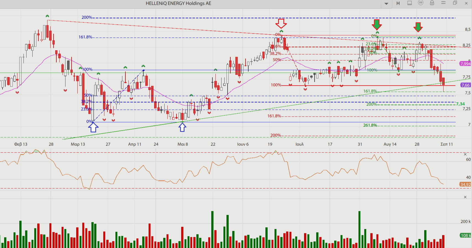Select the green 161.8% Fibonacci label
Image resolution: width=472 pixels, height=248 pixels.
point(370,91)
